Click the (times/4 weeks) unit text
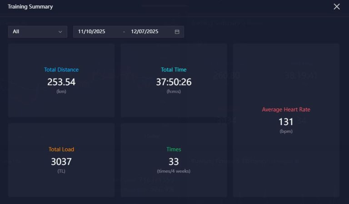The width and height of the screenshot is (349, 204). pos(174,171)
